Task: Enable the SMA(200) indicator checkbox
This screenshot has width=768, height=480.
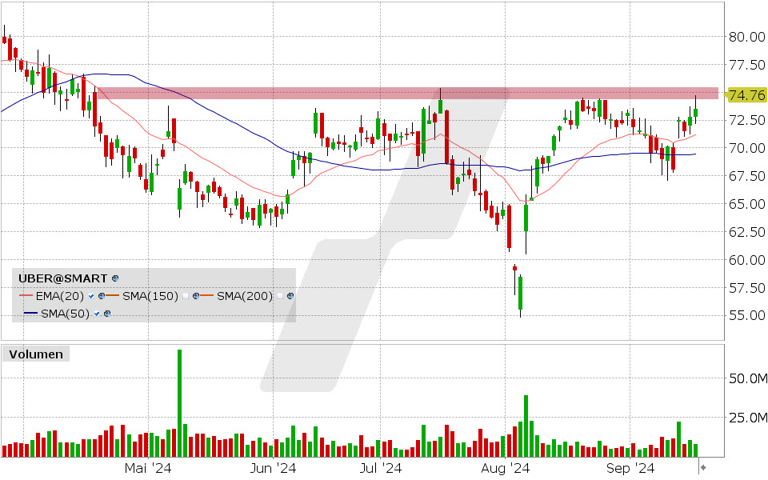Action: pos(280,296)
